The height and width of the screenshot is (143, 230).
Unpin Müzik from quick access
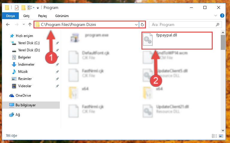click(57, 72)
